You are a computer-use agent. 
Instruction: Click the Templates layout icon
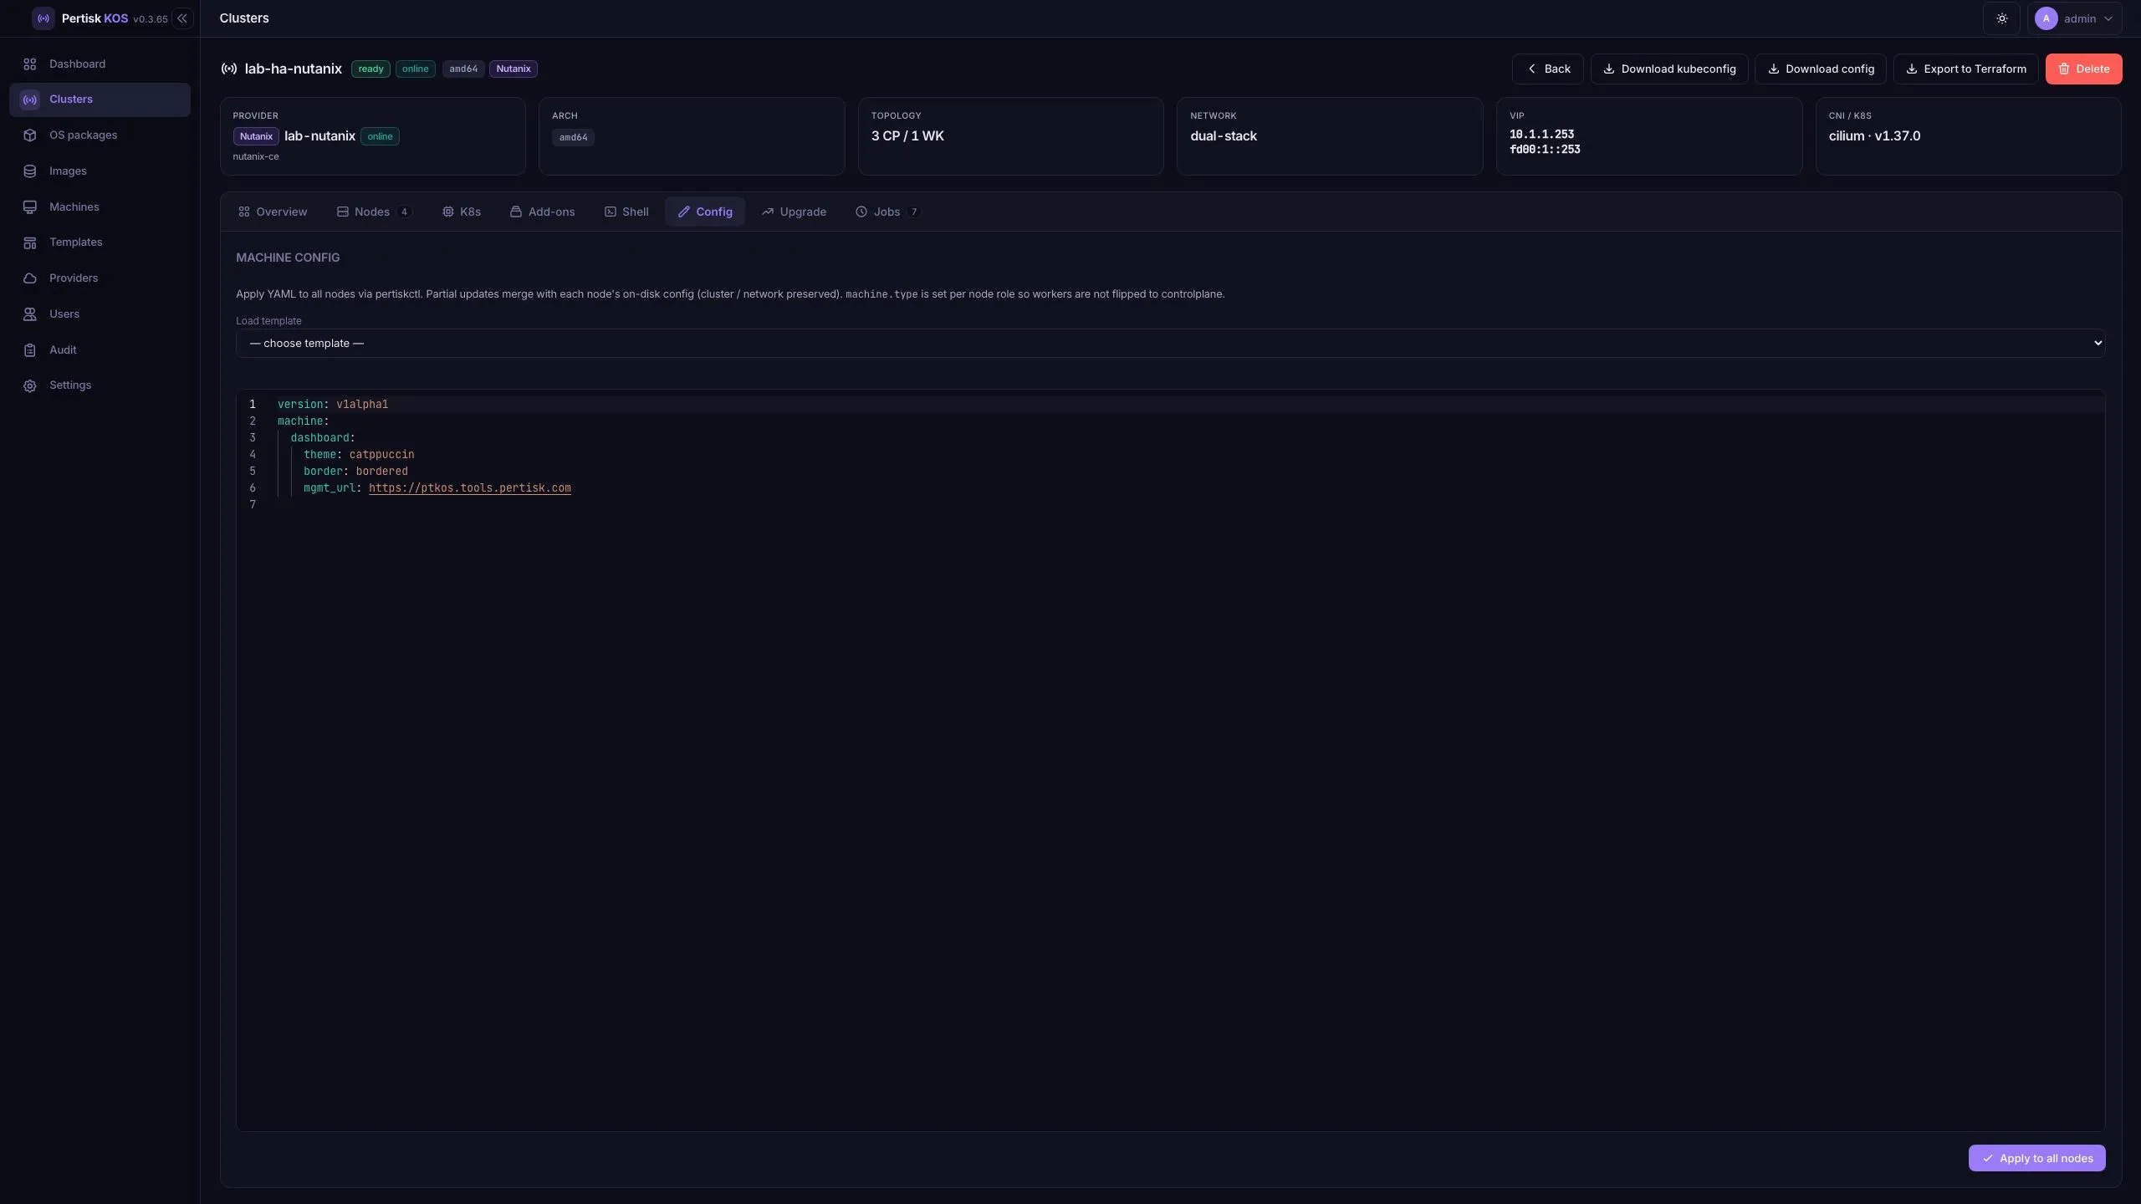[30, 242]
